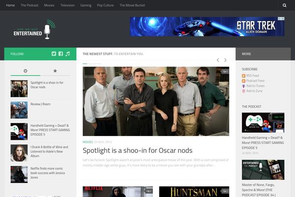Image resolution: width=295 pixels, height=197 pixels.
Task: Open comment bubble on Spotlight featured image
Action: tap(225, 71)
